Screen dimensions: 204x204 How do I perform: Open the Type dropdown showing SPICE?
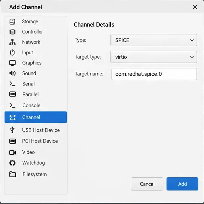coord(154,40)
